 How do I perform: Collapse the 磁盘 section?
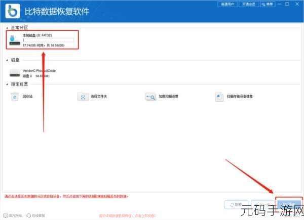(7, 60)
